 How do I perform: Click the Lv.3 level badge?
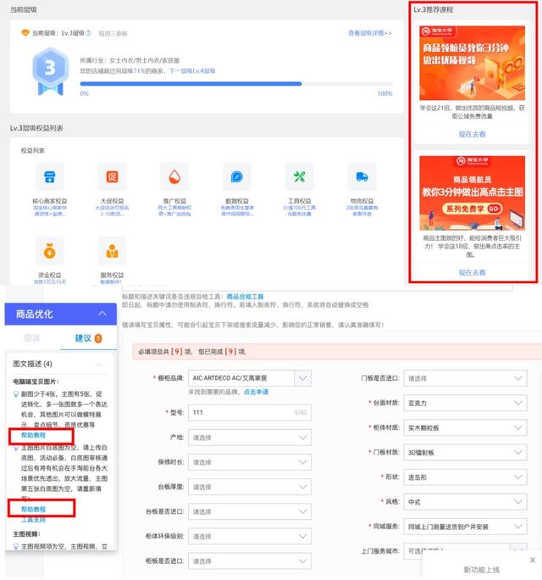click(50, 70)
